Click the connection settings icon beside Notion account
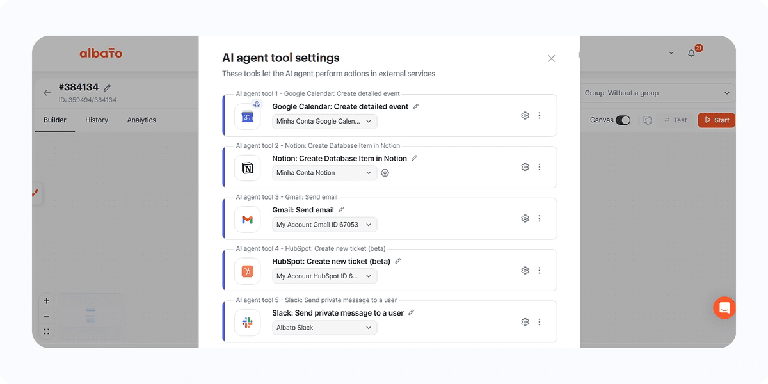768x384 pixels. 385,173
